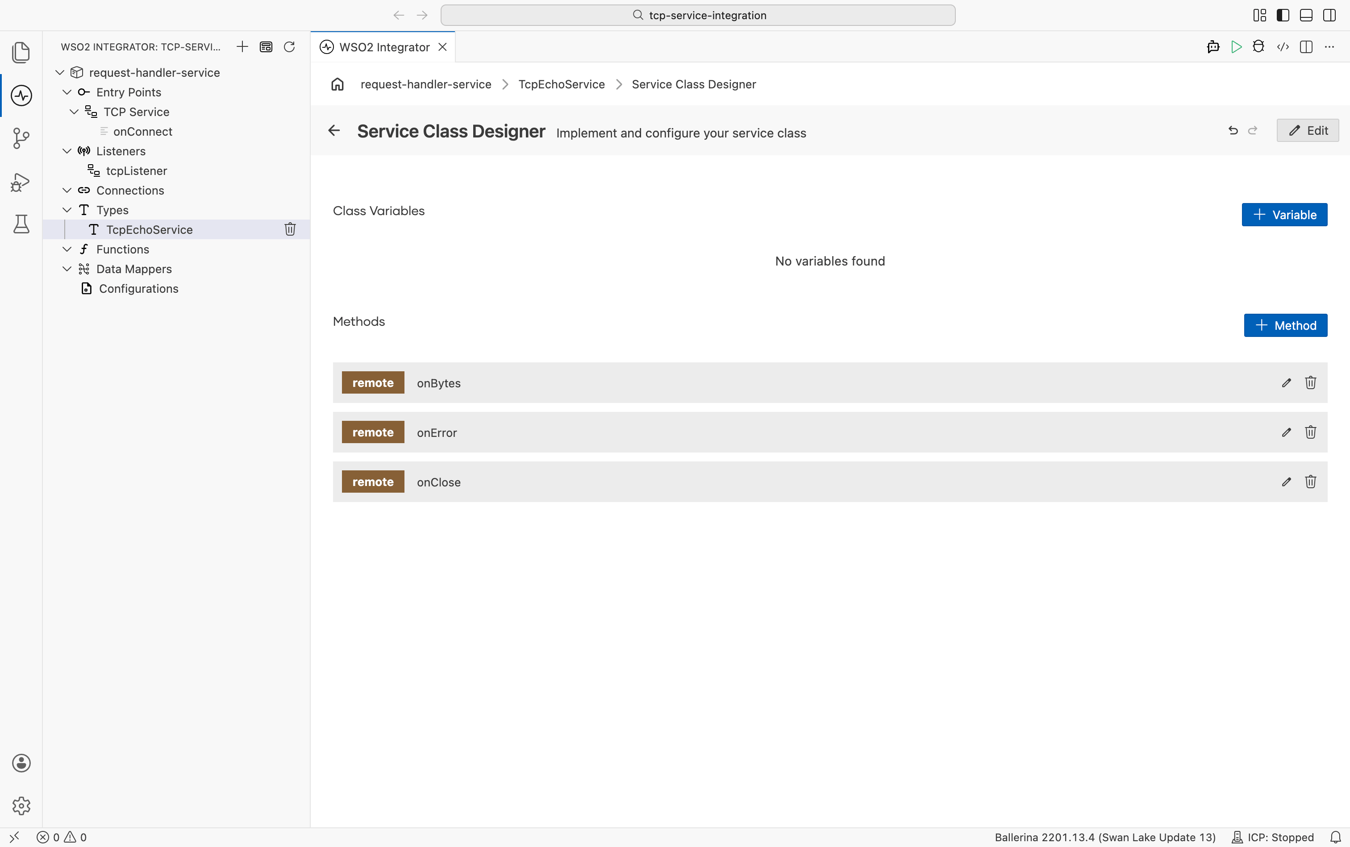Open the WSO2 Integrator activity bar icon

[x=21, y=95]
